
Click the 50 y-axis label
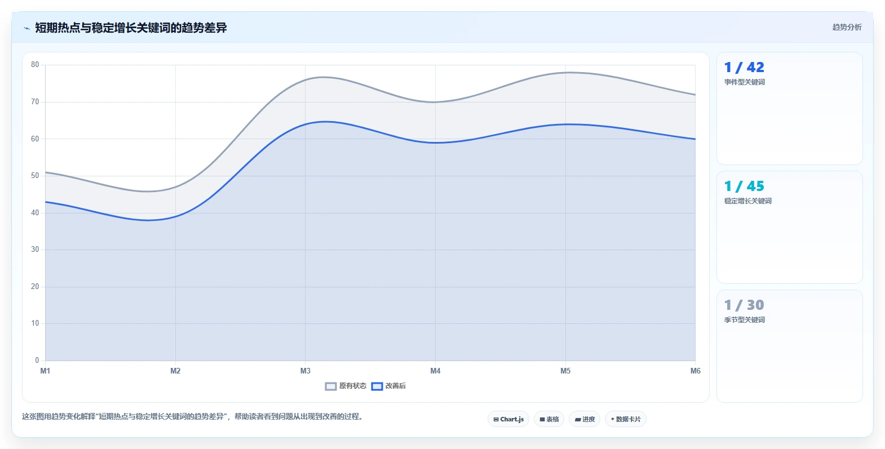tap(35, 176)
